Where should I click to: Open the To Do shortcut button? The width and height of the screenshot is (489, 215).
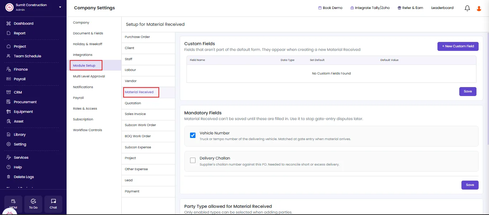tap(33, 204)
